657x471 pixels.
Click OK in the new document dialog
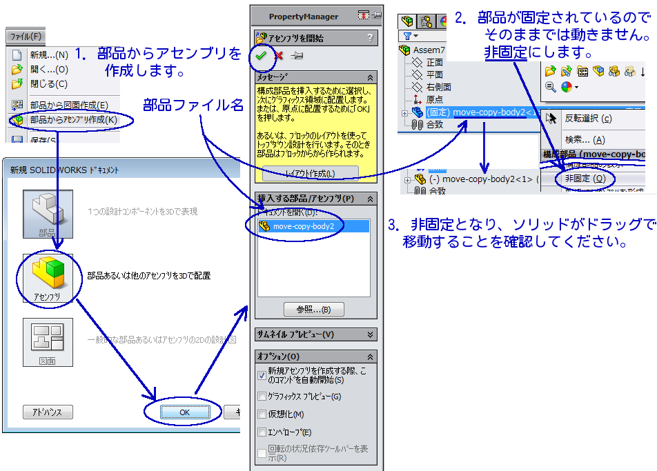185,412
